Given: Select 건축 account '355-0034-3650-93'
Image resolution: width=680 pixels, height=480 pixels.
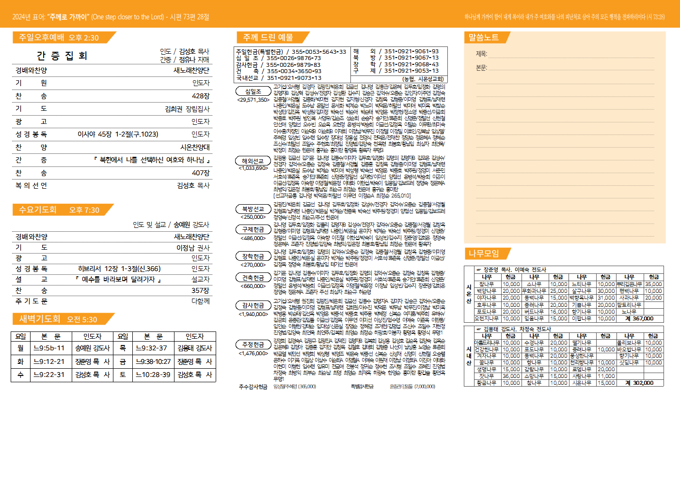Looking at the screenshot, I should coord(294,71).
